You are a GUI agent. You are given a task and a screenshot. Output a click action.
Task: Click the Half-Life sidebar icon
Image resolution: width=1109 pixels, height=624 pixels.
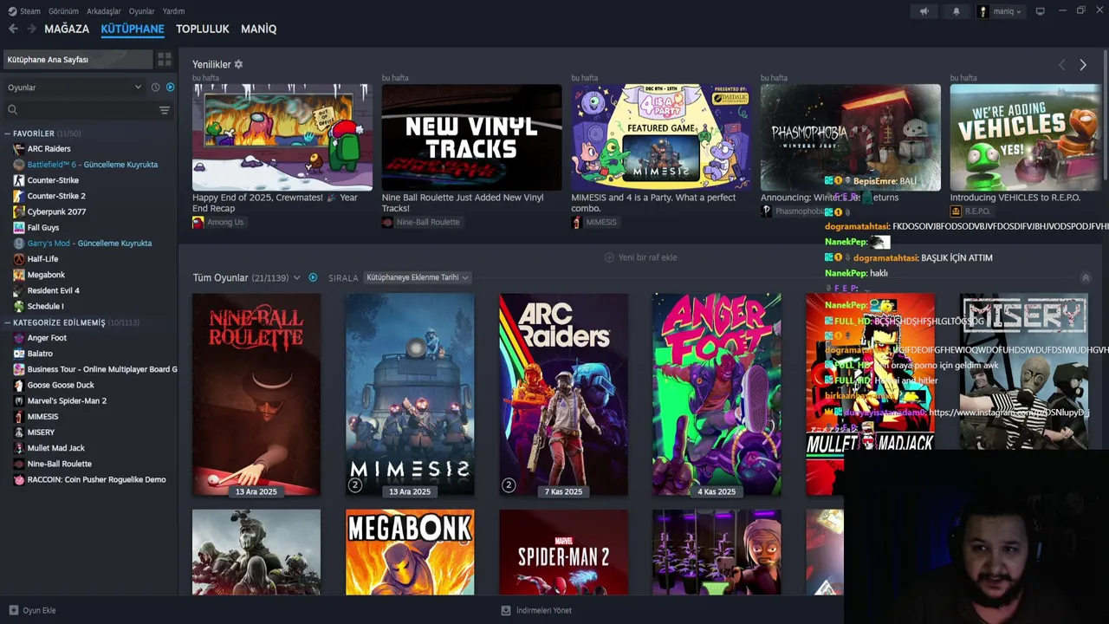[19, 259]
